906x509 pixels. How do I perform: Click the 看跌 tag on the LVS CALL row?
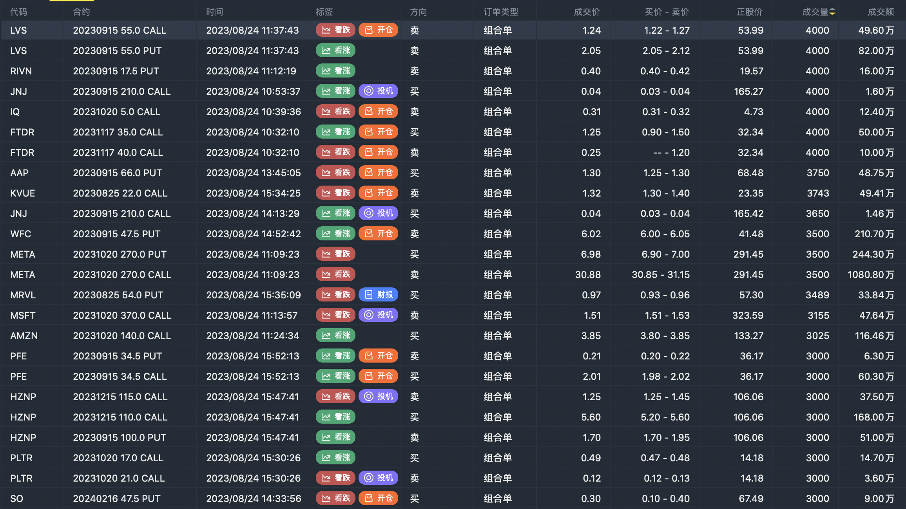click(335, 30)
